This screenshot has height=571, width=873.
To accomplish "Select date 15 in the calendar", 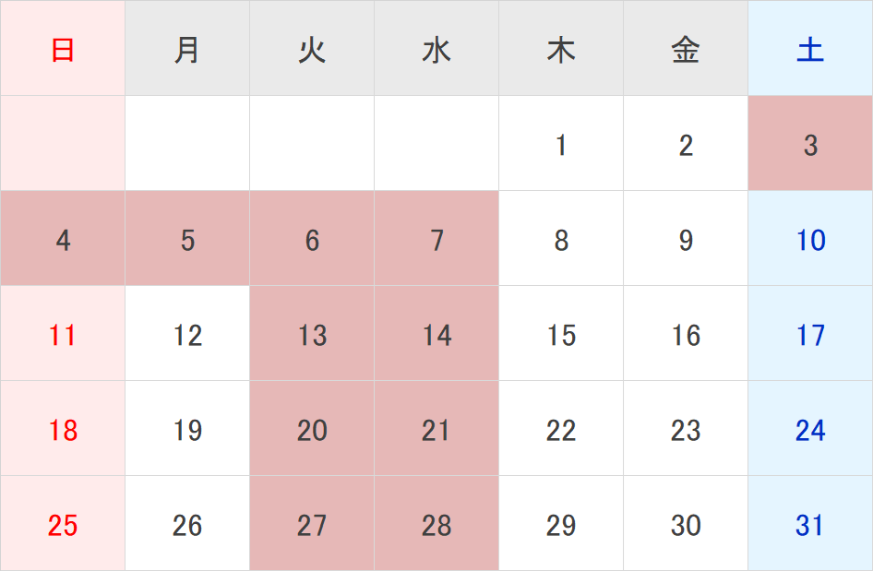I will click(561, 334).
